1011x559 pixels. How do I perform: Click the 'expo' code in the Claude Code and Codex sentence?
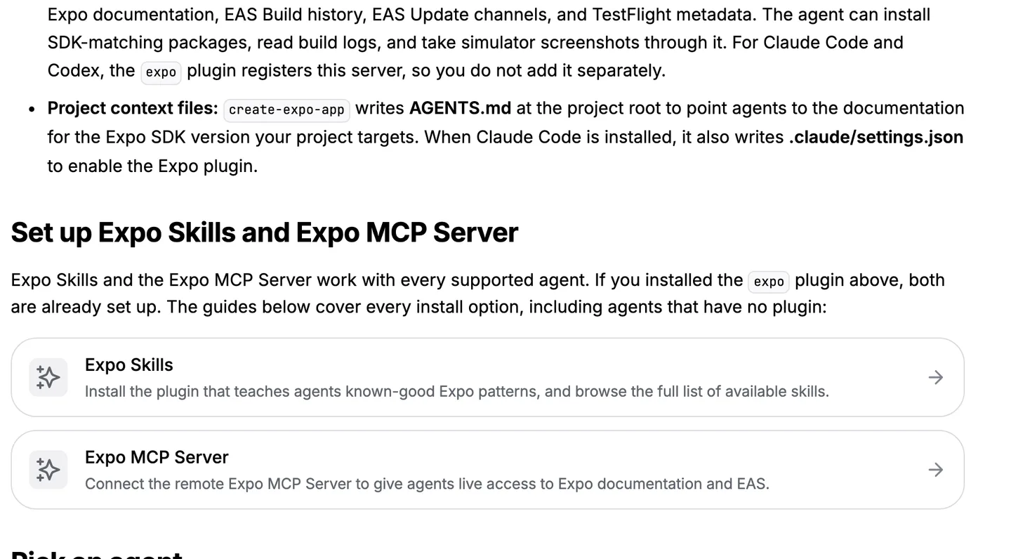tap(161, 72)
